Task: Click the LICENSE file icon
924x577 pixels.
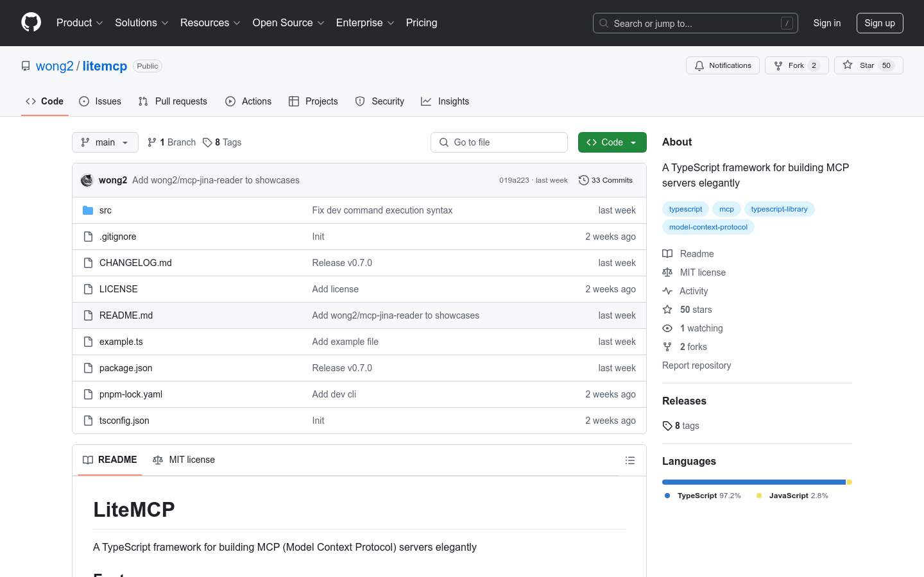Action: [88, 289]
